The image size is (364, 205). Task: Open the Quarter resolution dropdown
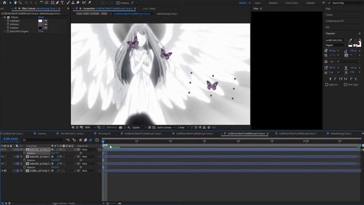[x=139, y=128]
